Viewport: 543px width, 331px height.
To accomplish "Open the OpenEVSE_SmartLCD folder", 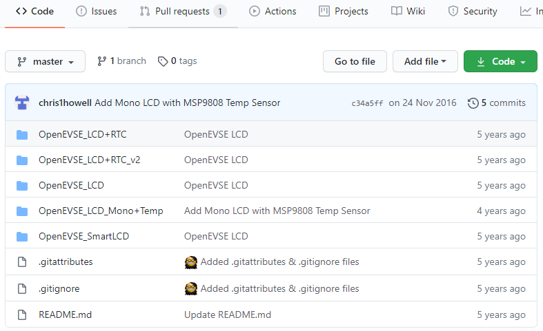I will [83, 236].
